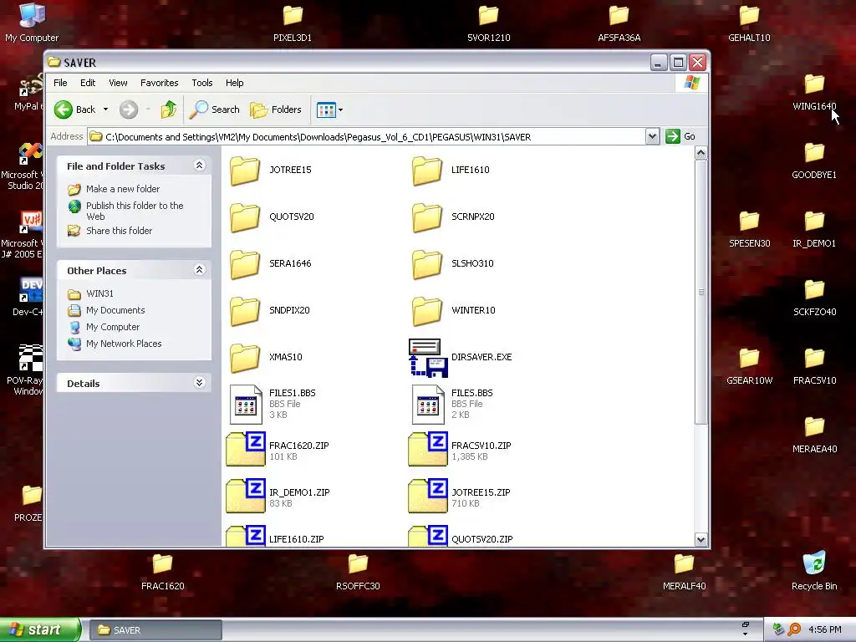Select the PIXEL3D1 desktop folder
Screen dimensions: 856x642
click(293, 23)
